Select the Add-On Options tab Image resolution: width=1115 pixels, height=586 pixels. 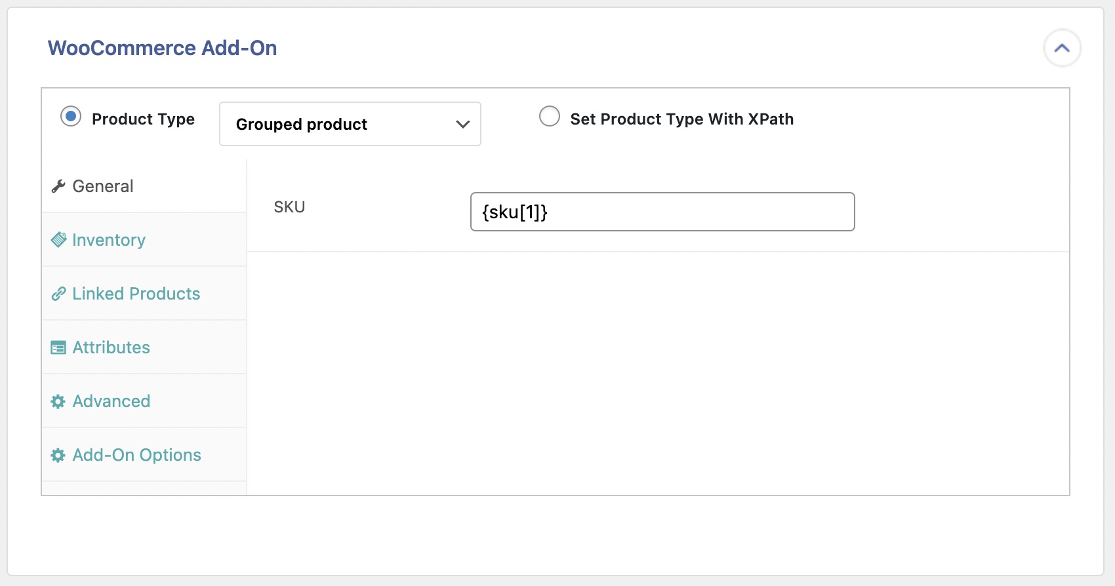click(144, 455)
